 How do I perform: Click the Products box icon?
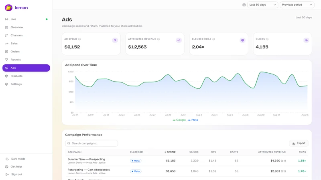(x=6, y=76)
